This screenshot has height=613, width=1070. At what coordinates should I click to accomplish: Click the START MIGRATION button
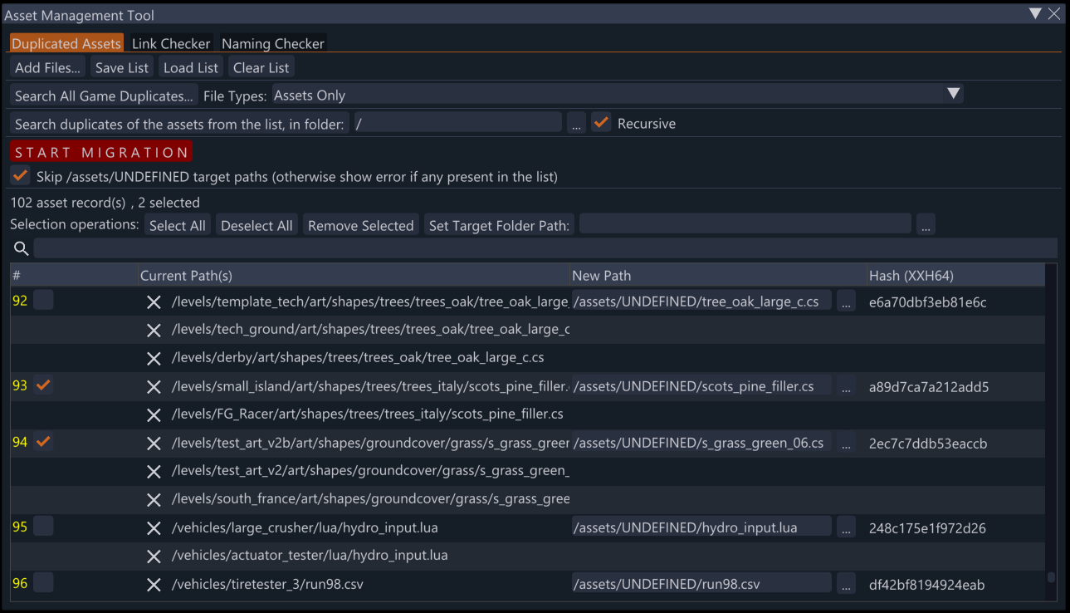tap(101, 152)
